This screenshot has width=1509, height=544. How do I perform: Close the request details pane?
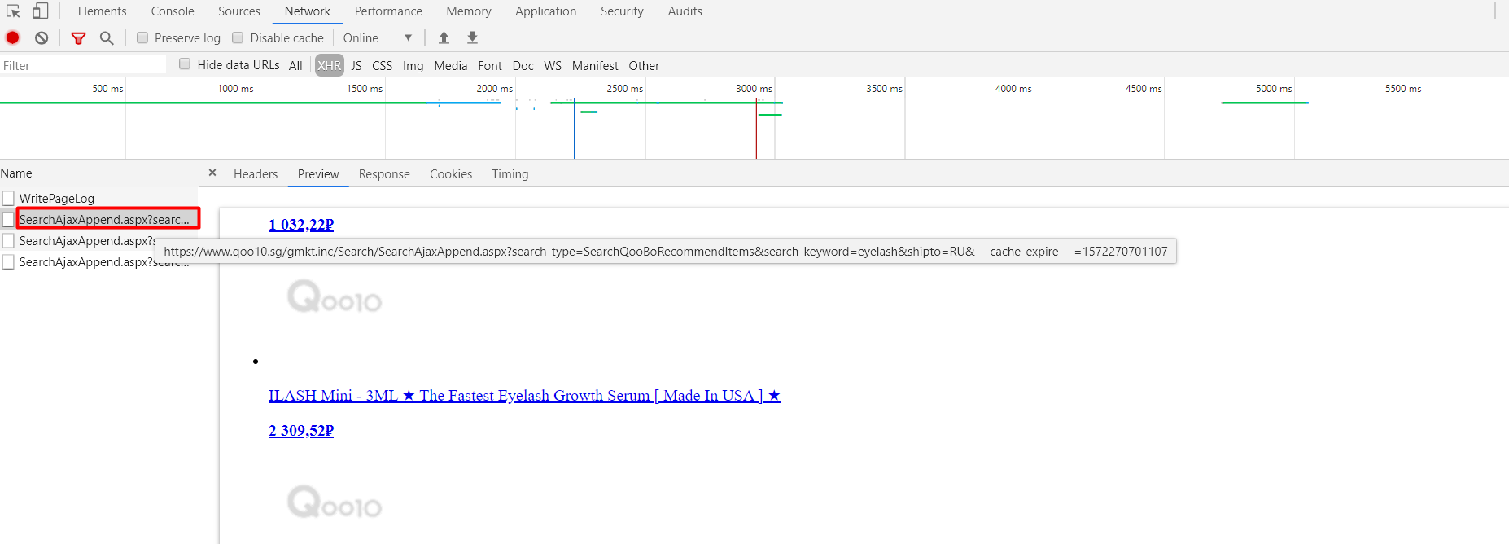[212, 173]
